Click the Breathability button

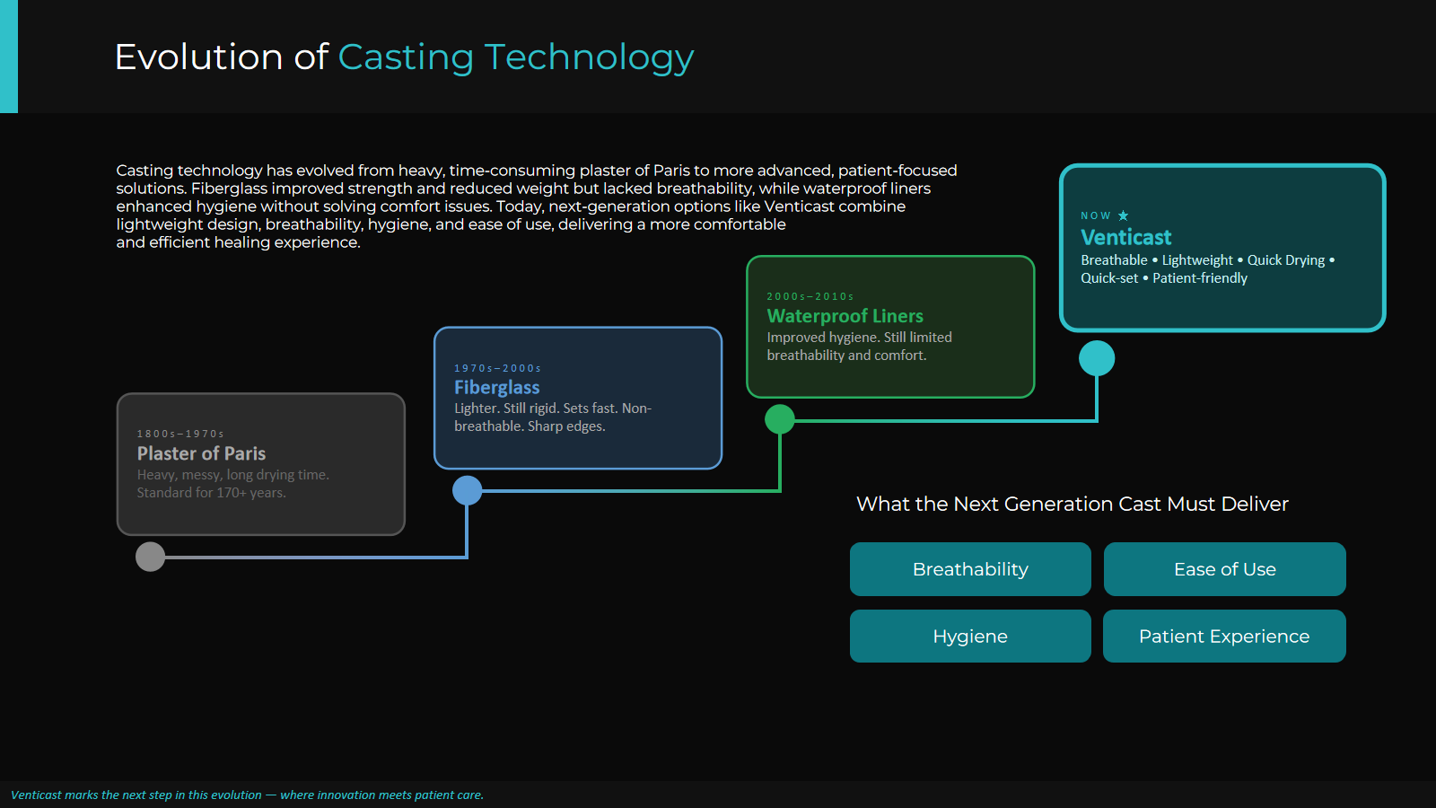[x=970, y=569]
